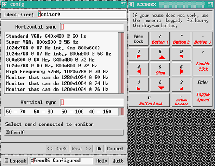This screenshot has width=215, height=166.
Task: Click the right arrow keypad 6 button
Action: coord(181,70)
